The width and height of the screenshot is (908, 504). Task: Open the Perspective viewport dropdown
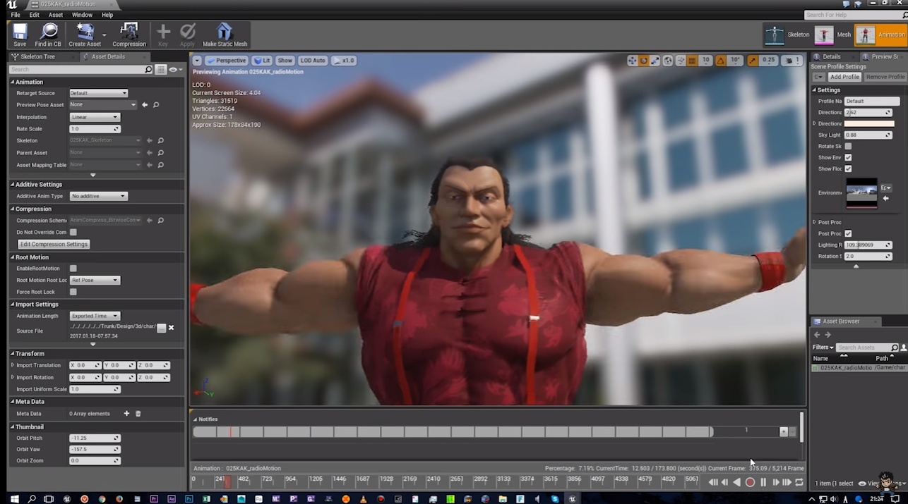click(227, 61)
